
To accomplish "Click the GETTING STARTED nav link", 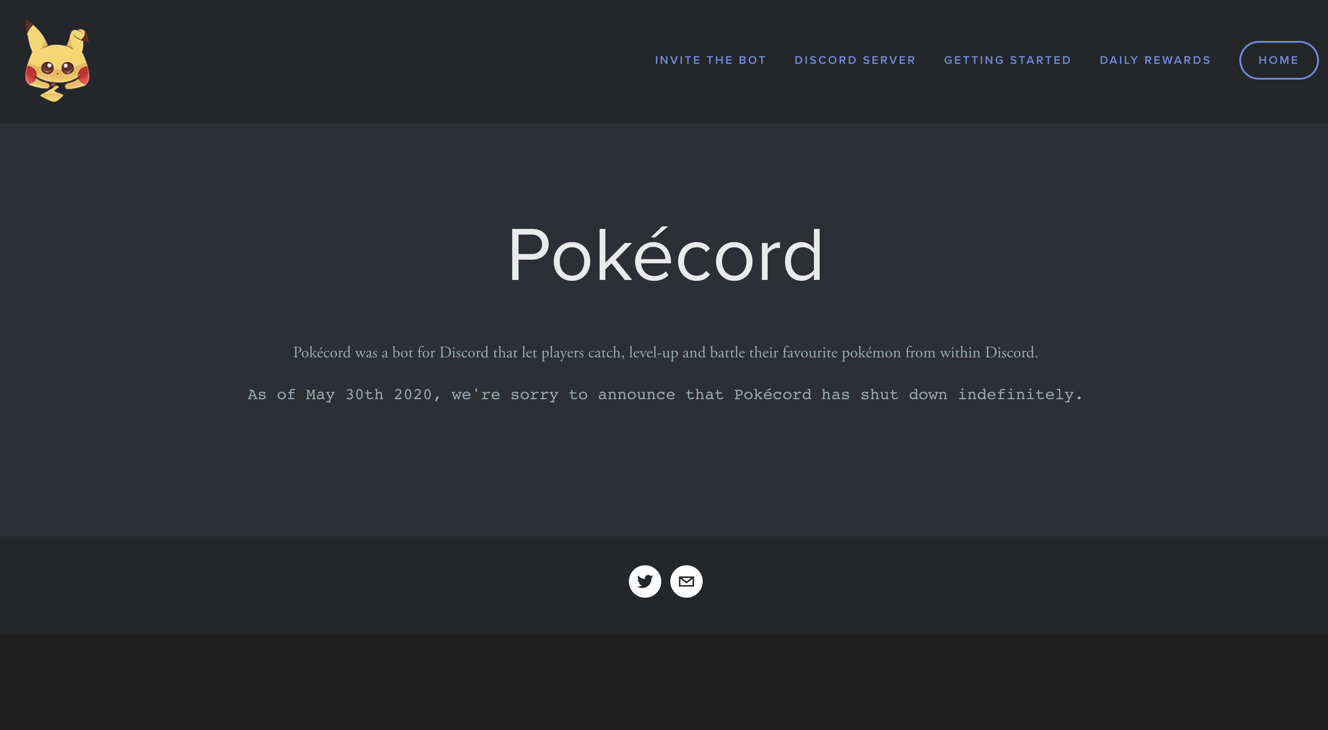I will pos(1008,59).
